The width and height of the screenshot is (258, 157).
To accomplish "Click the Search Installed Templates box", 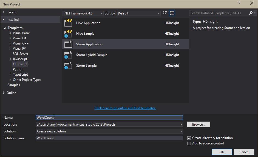I will coord(219,13).
